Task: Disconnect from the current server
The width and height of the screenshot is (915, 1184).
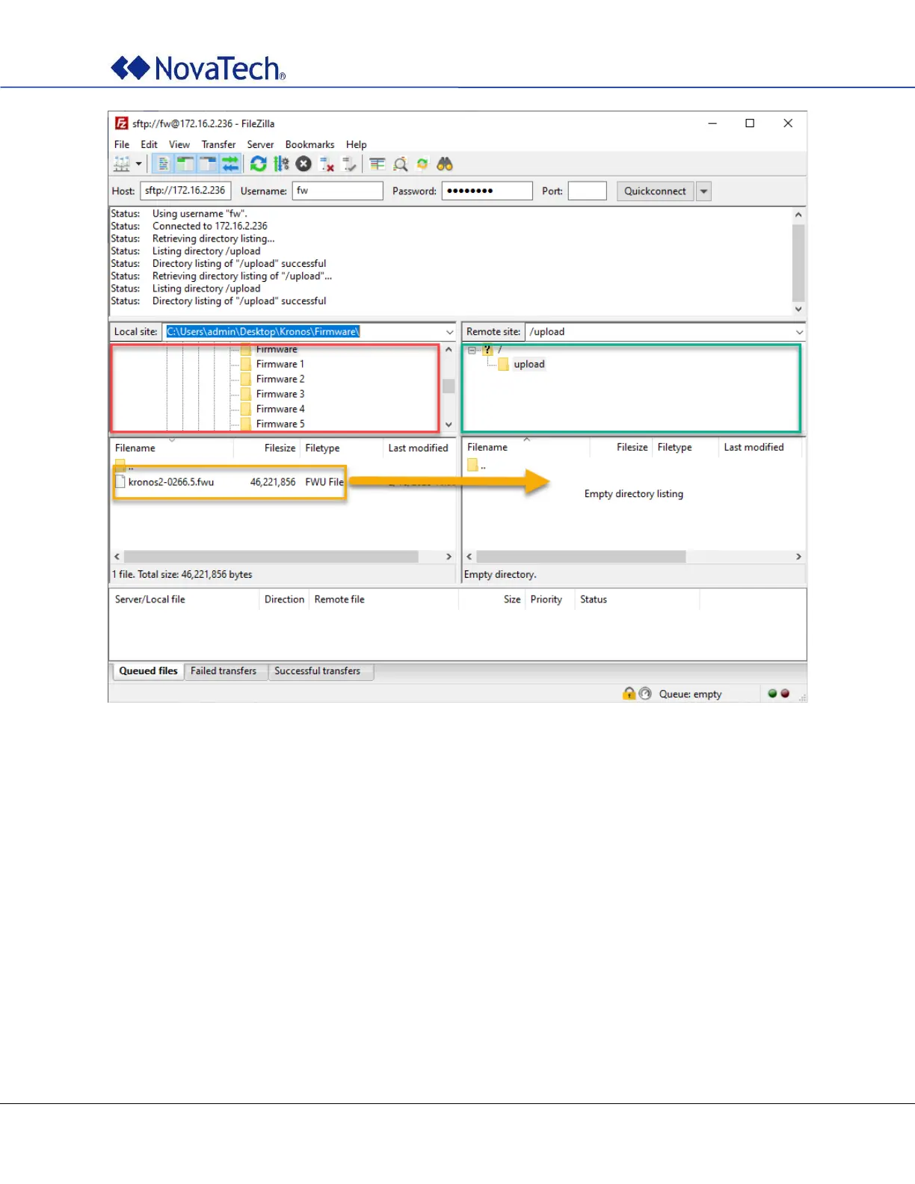Action: click(x=327, y=164)
